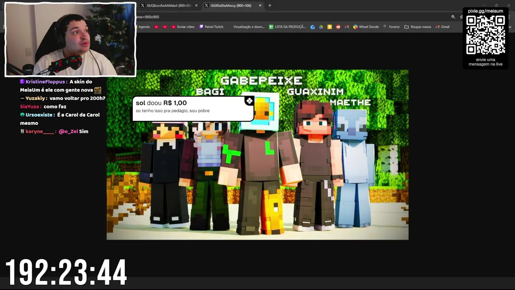Click the Yuzakiy username in chat
Viewport: 515px width, 290px height.
36,98
